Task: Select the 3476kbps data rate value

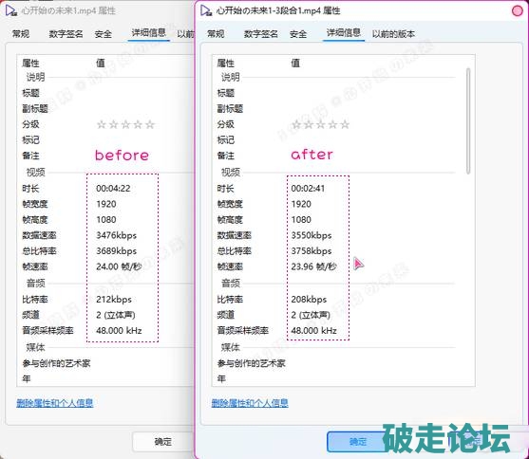Action: click(117, 235)
